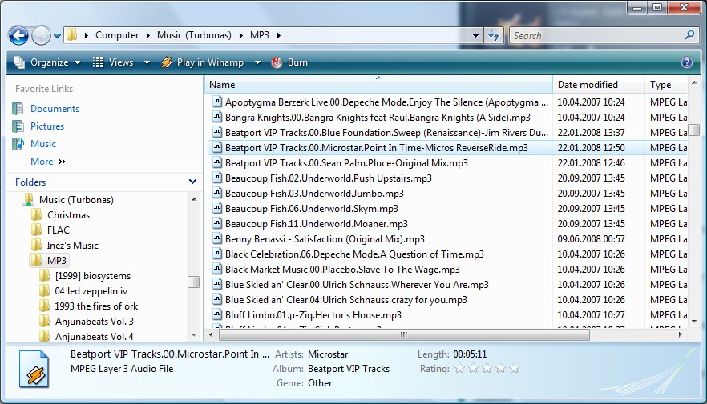Sort by Date modified column header

588,85
